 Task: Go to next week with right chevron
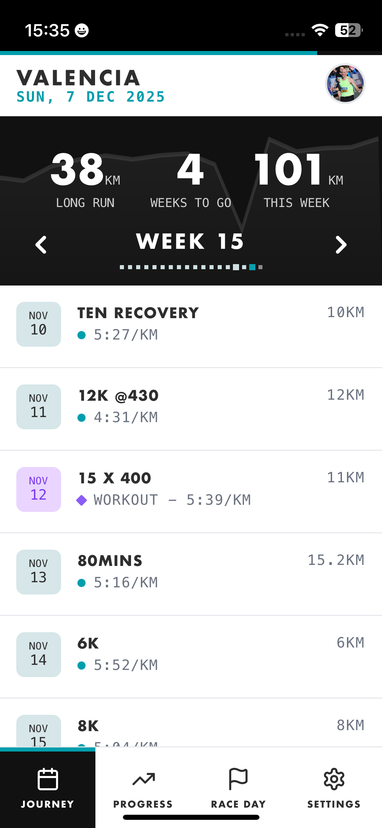[341, 245]
